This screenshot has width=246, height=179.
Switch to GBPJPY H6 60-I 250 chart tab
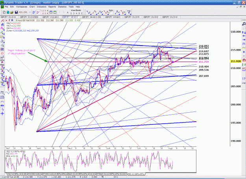(x=91, y=17)
